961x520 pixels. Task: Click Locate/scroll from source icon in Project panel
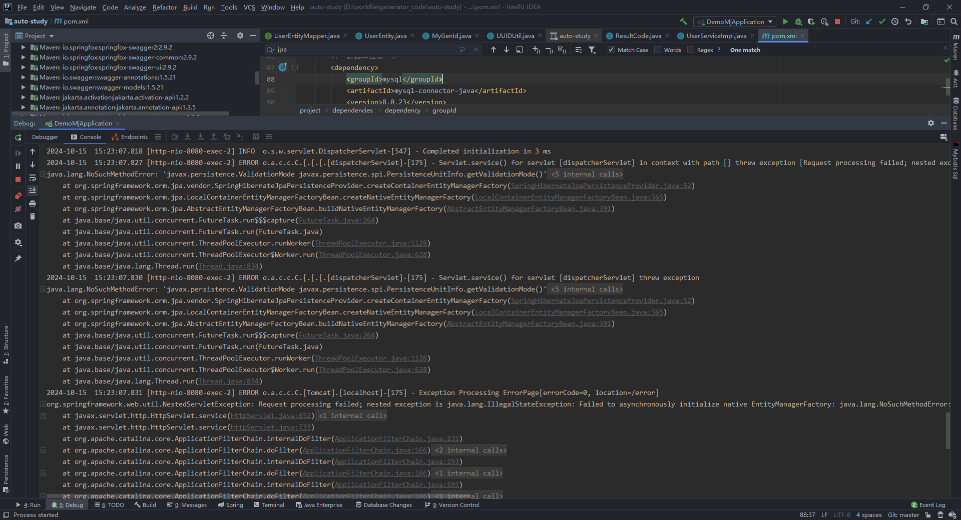(x=211, y=35)
